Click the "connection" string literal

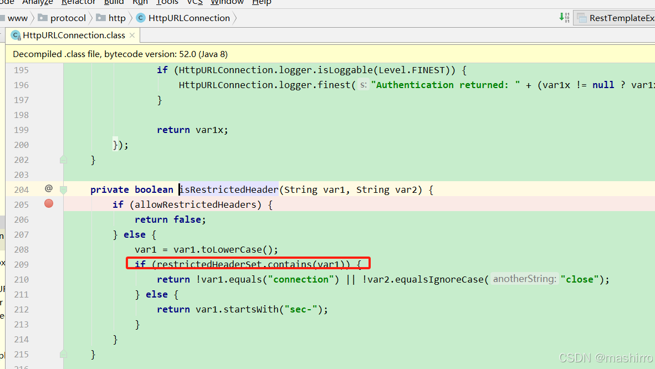pos(301,280)
